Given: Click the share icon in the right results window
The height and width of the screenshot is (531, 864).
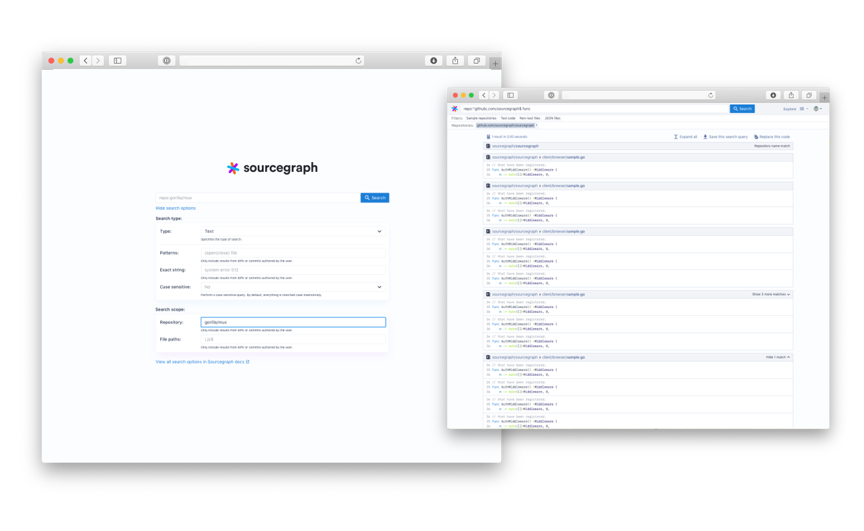Looking at the screenshot, I should click(792, 96).
